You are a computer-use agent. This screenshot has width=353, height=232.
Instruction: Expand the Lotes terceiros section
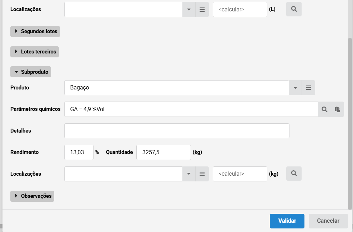[35, 52]
